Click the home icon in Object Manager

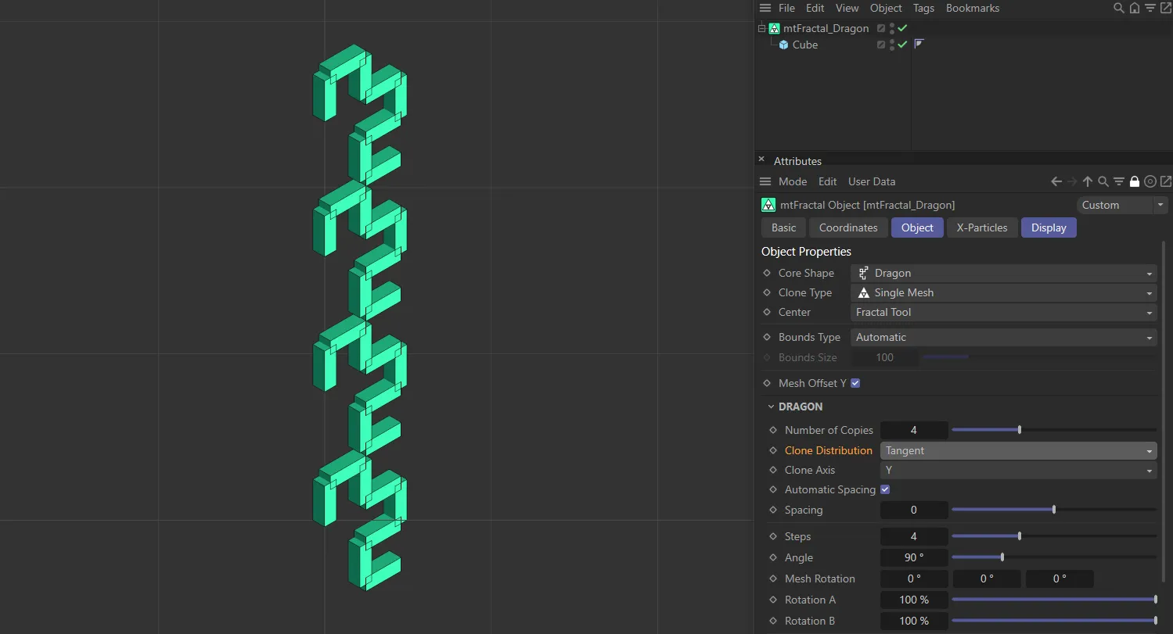[1134, 8]
